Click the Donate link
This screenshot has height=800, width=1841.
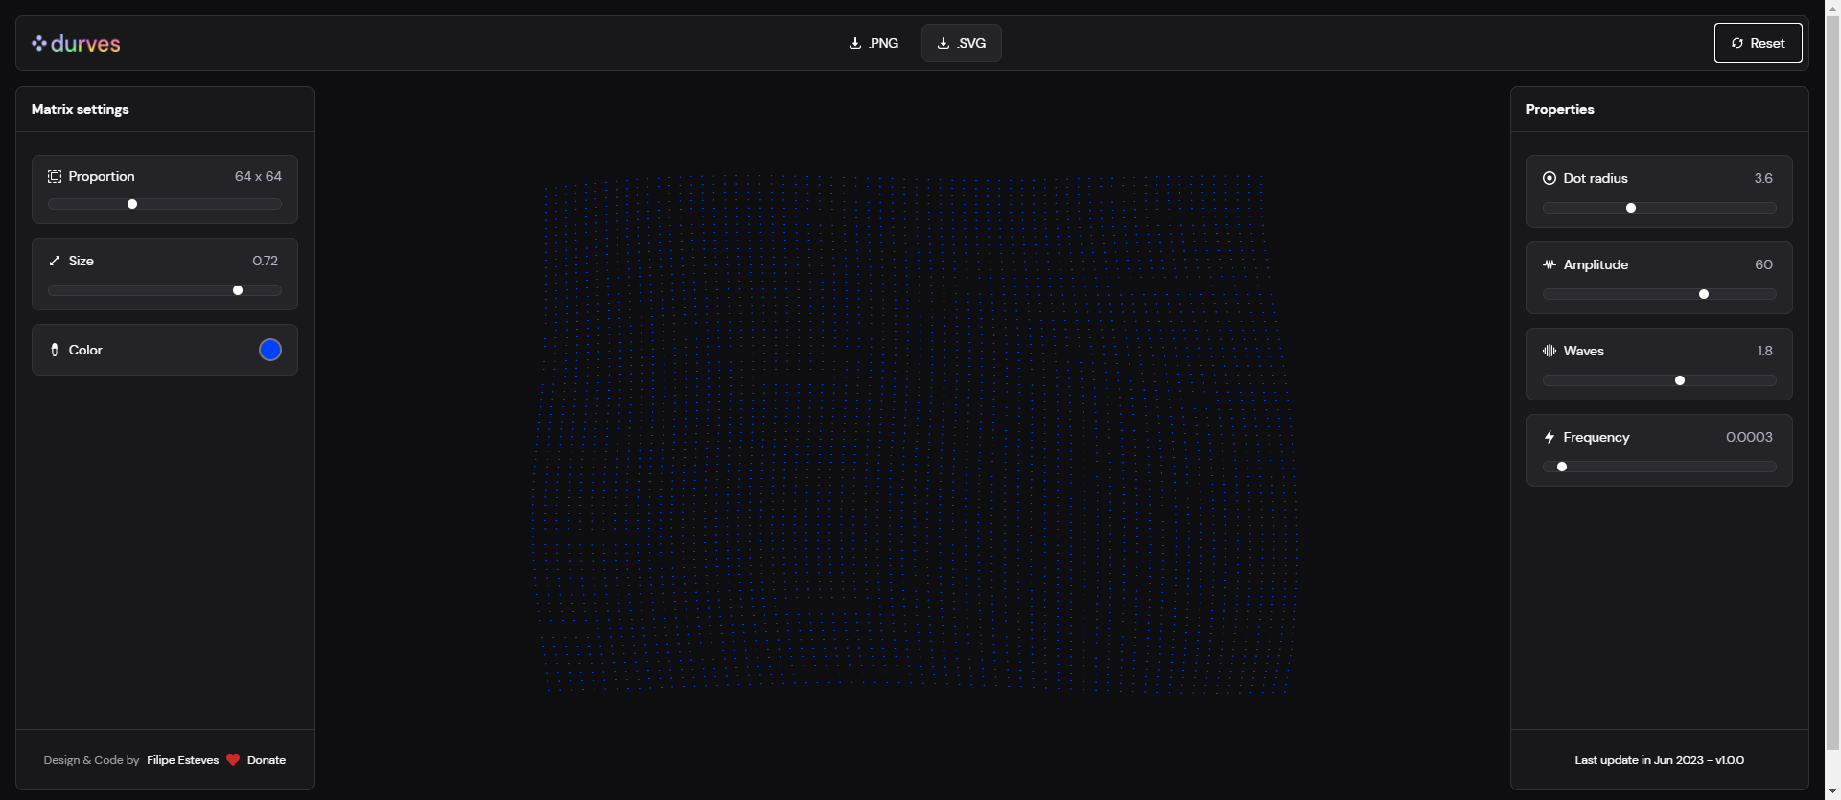click(x=267, y=760)
